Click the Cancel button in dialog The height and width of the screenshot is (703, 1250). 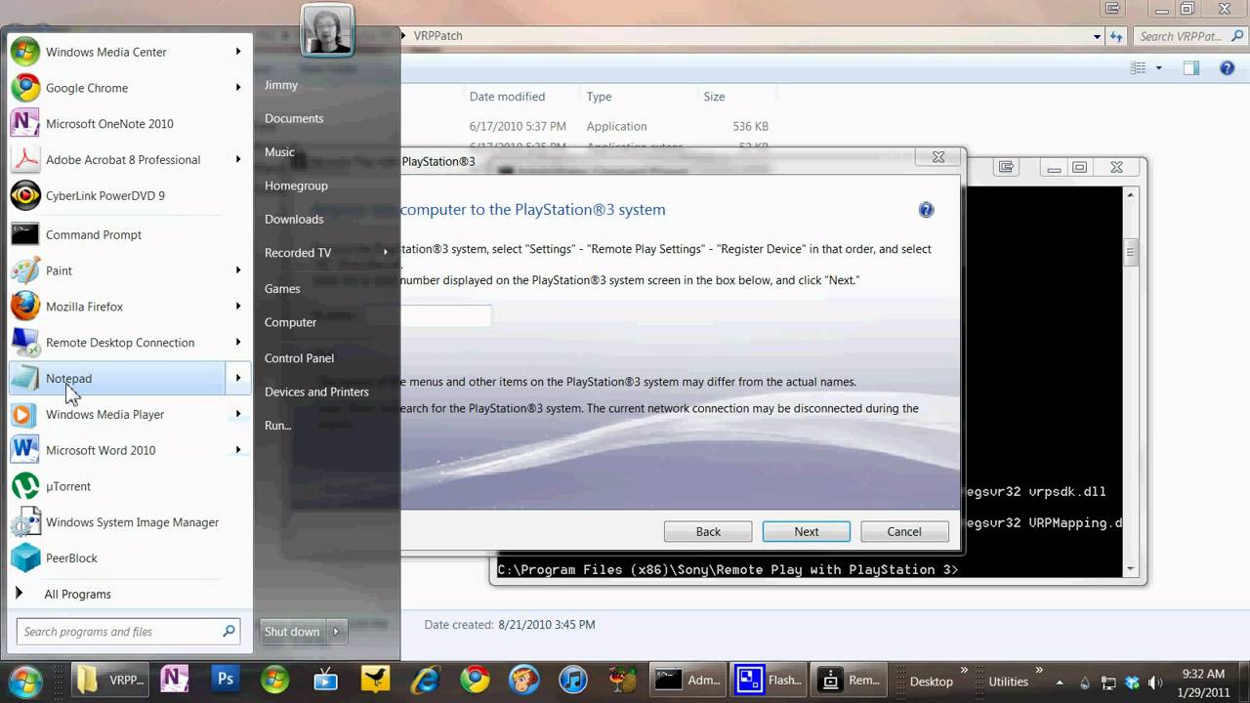[904, 532]
